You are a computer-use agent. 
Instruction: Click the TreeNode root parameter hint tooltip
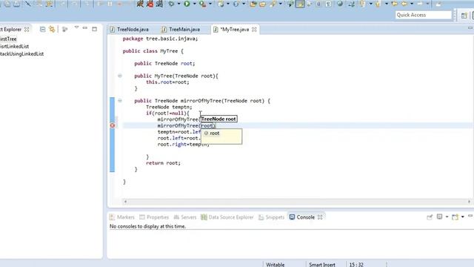pos(218,119)
